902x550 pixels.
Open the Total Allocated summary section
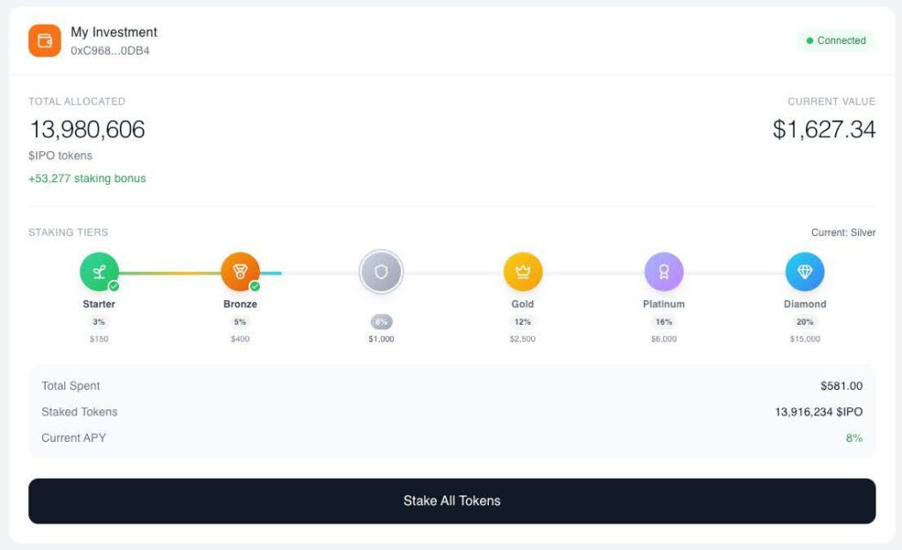click(76, 101)
